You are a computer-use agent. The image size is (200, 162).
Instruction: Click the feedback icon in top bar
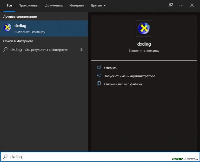pyautogui.click(x=171, y=5)
